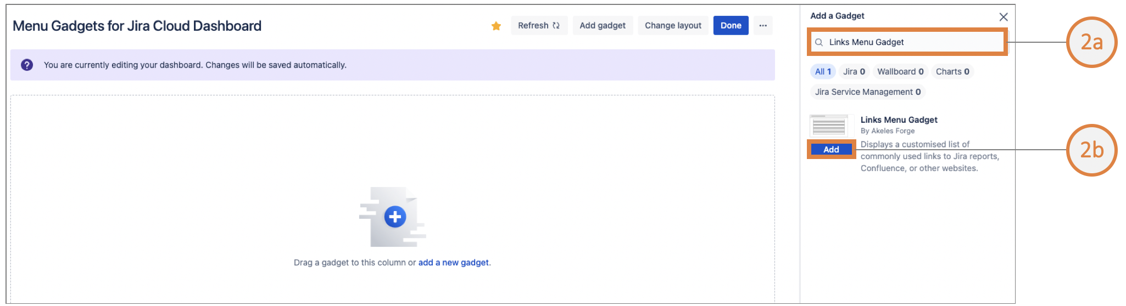The height and width of the screenshot is (306, 1126).
Task: Select the Jira Service Management filter
Action: pos(868,92)
